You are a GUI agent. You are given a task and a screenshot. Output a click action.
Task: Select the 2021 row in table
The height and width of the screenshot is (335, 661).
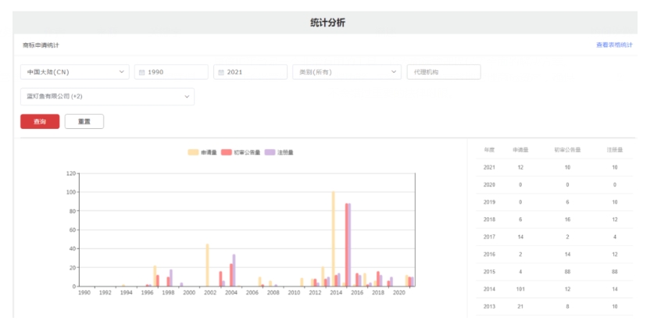pyautogui.click(x=553, y=167)
